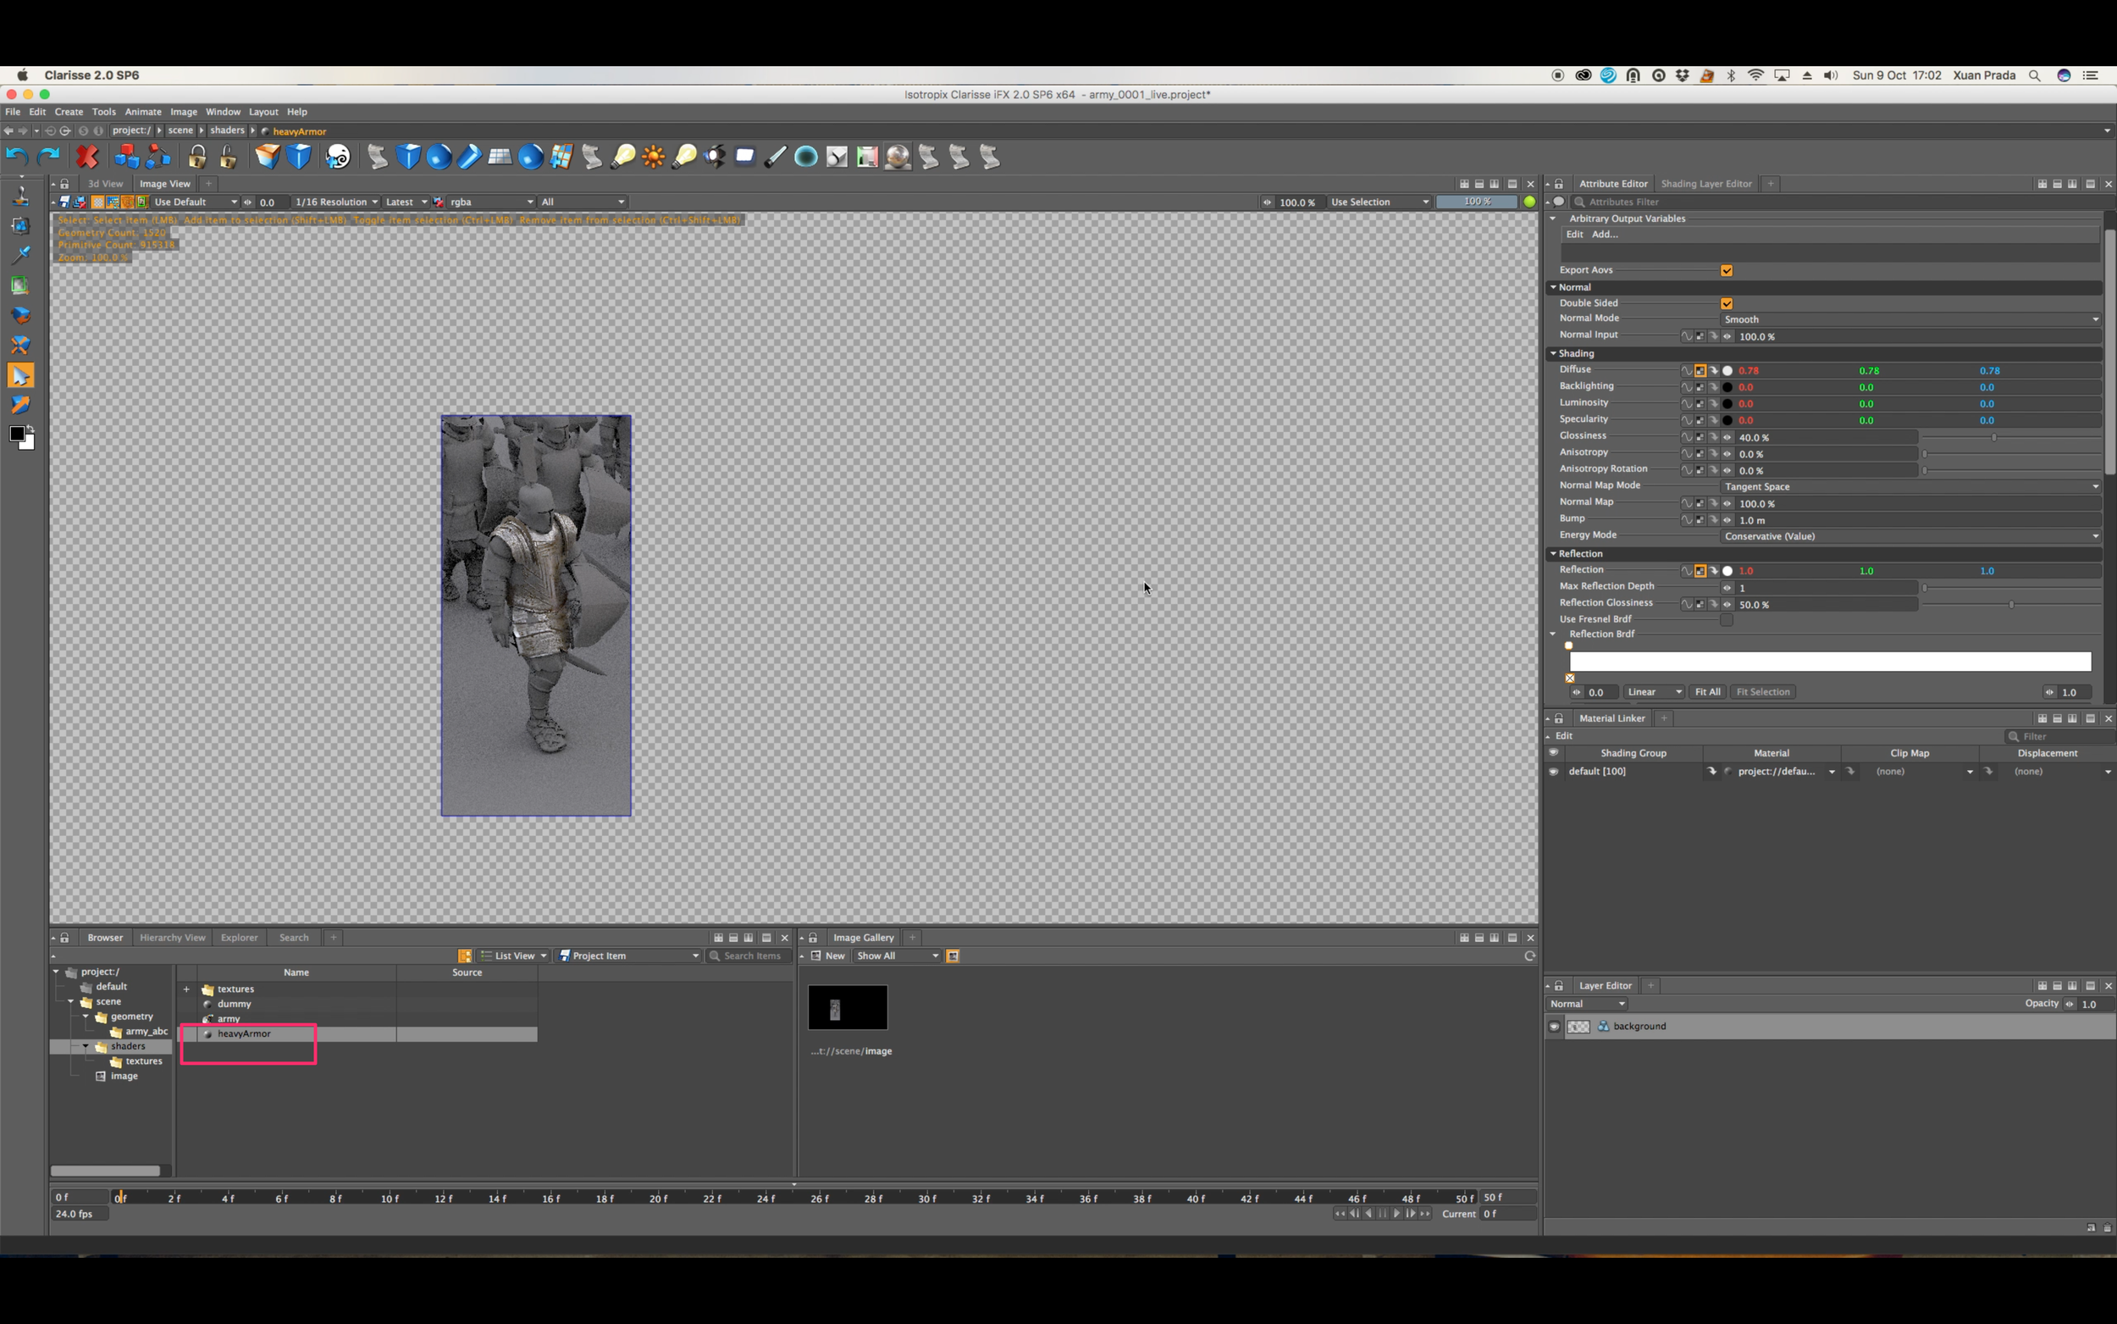Image resolution: width=2117 pixels, height=1324 pixels.
Task: Enable the Use Fresnel Brdf checkbox
Action: (1727, 620)
